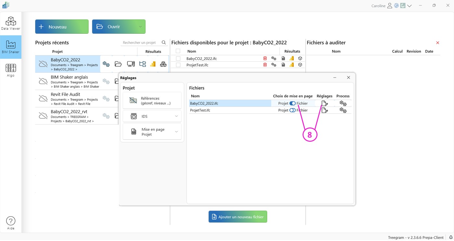
Task: Check the box next to BabyCO2_2022.ifc
Action: (x=178, y=59)
